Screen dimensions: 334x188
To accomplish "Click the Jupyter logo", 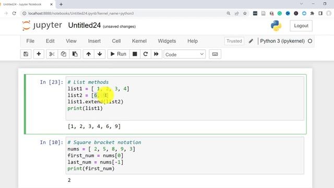I will (x=42, y=26).
